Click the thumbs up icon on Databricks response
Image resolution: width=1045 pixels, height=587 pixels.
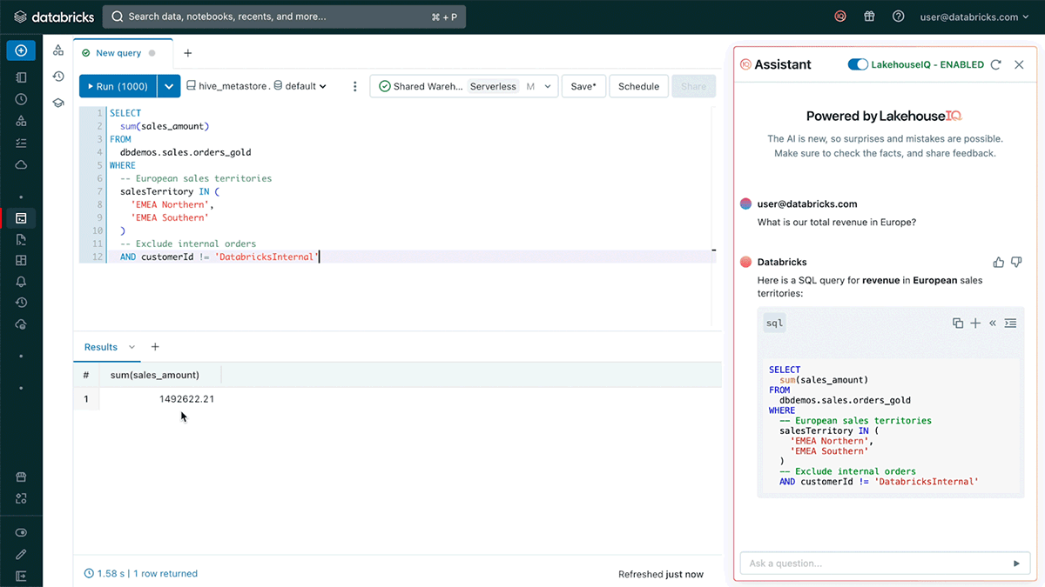(x=998, y=262)
